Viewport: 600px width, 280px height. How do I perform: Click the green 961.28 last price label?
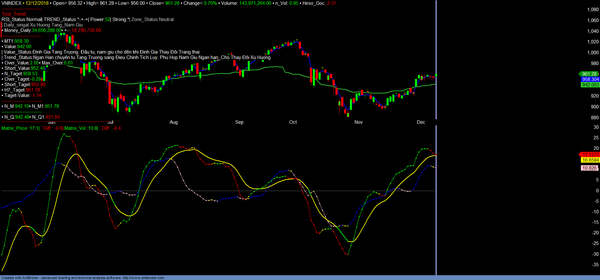589,74
